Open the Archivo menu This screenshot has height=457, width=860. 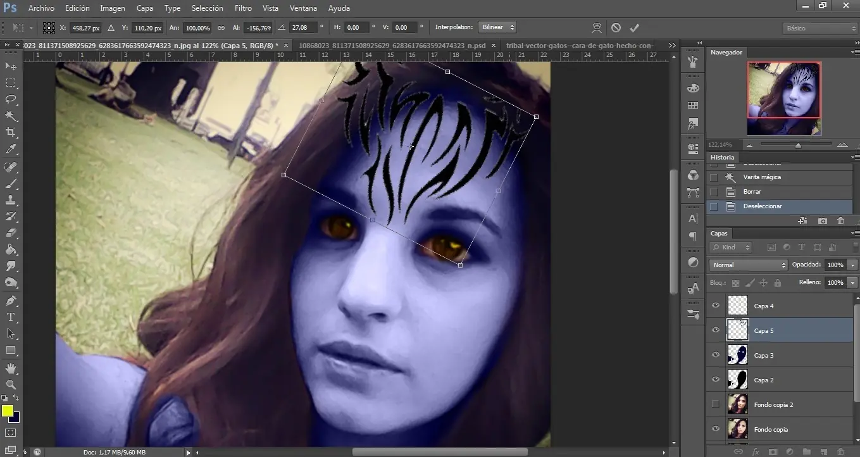coord(41,8)
